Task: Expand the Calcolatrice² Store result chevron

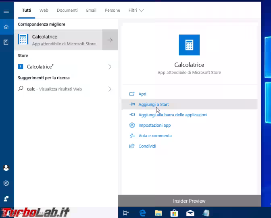Action: pyautogui.click(x=110, y=67)
